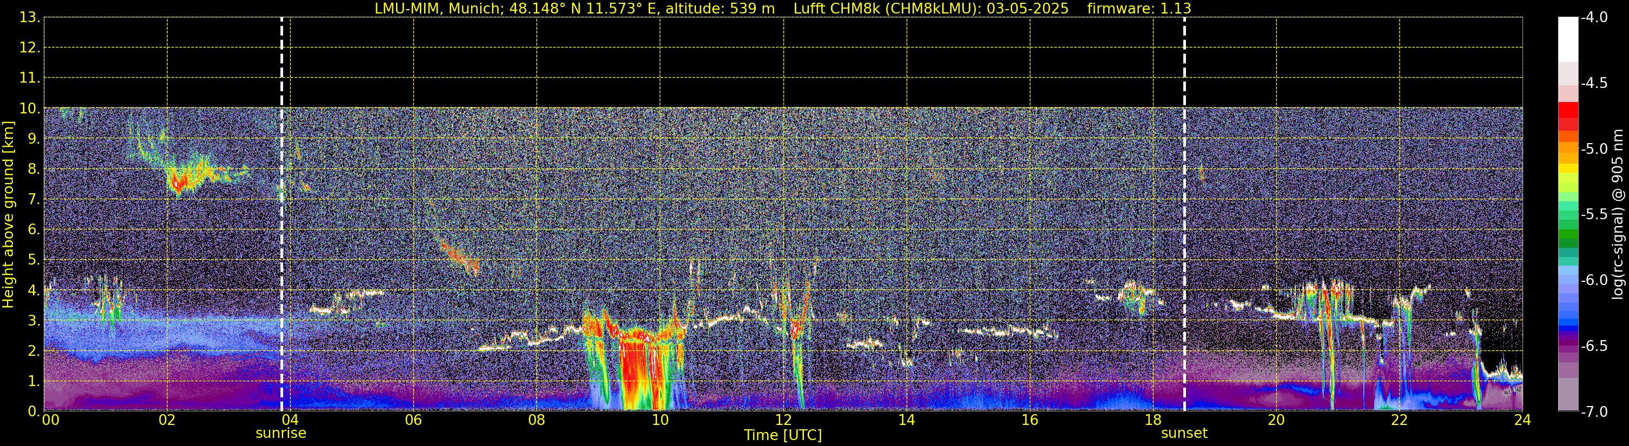The width and height of the screenshot is (1629, 446).
Task: Click 'LMU-MIM, Munich' in the plot title
Action: click(438, 9)
